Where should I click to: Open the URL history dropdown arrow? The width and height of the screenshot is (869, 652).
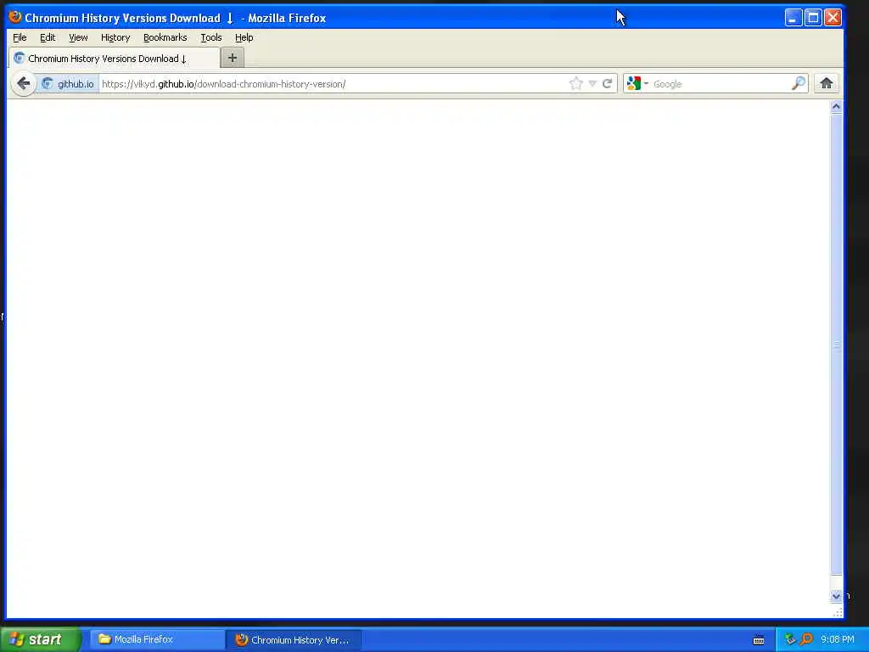(592, 84)
